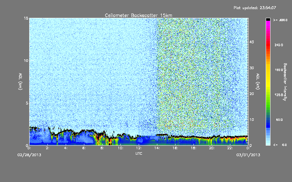Click the 14: hour tick label

157,148
